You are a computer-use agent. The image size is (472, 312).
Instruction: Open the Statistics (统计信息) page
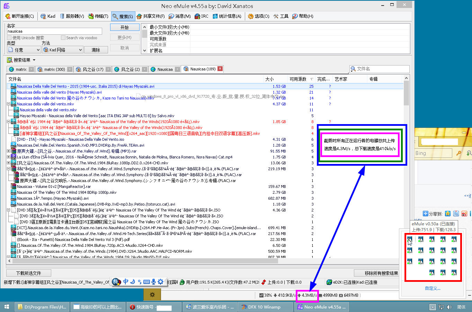[x=227, y=16]
